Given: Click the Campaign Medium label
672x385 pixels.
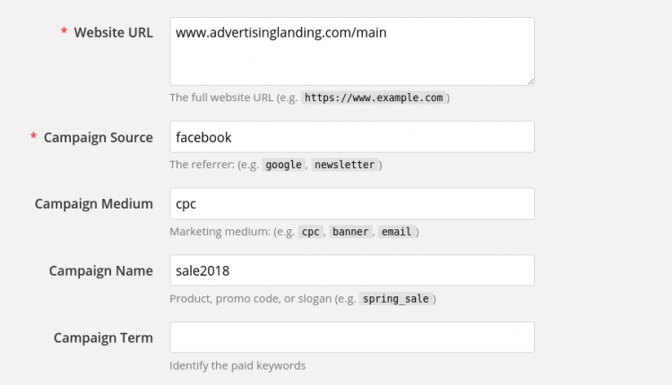Looking at the screenshot, I should click(94, 204).
